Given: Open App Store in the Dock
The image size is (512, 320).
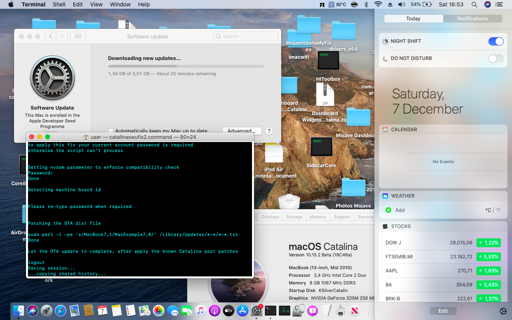Looking at the screenshot, I should tap(242, 310).
